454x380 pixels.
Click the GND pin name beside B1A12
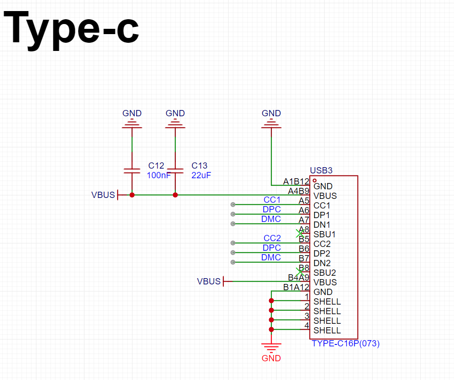click(323, 292)
